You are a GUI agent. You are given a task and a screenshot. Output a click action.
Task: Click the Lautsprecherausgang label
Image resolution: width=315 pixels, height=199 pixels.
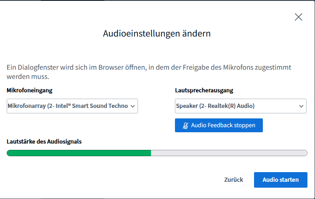204,90
